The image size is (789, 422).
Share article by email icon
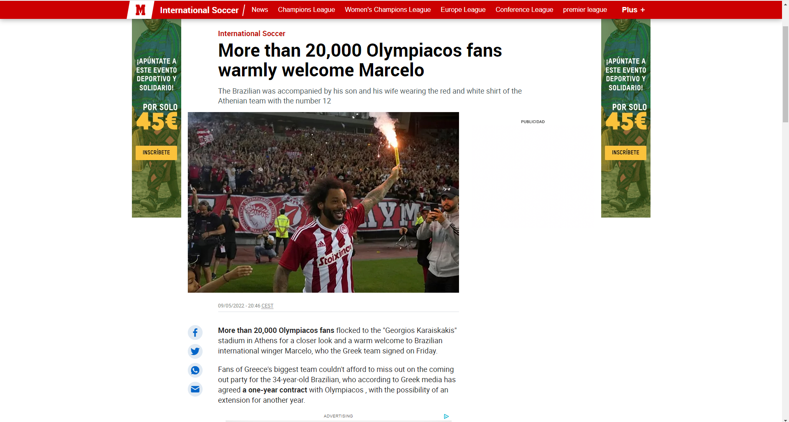click(195, 389)
